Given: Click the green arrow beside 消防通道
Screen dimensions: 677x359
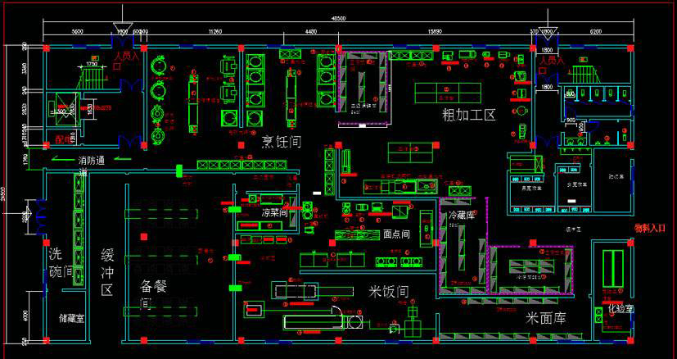Looking at the screenshot, I should click(62, 161).
